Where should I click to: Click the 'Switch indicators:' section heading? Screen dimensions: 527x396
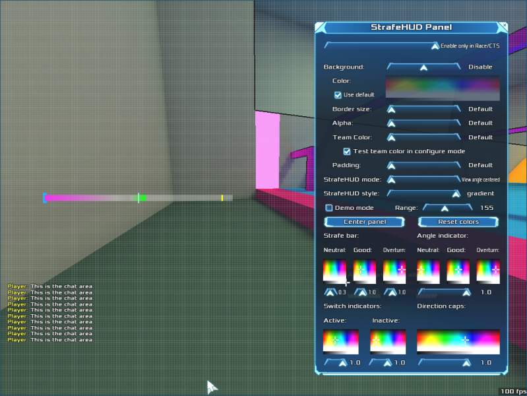353,306
